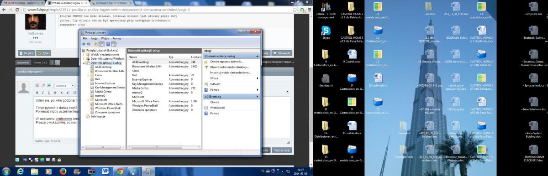
Task: Sort by the Nazwa column header
Action: click(148, 57)
